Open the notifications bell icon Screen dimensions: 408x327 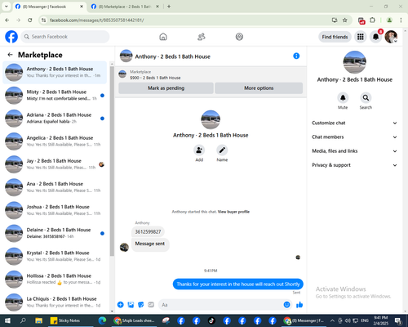pyautogui.click(x=375, y=37)
